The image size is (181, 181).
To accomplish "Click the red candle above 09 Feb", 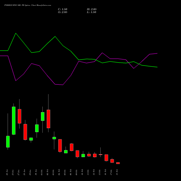I will (x=77, y=154).
